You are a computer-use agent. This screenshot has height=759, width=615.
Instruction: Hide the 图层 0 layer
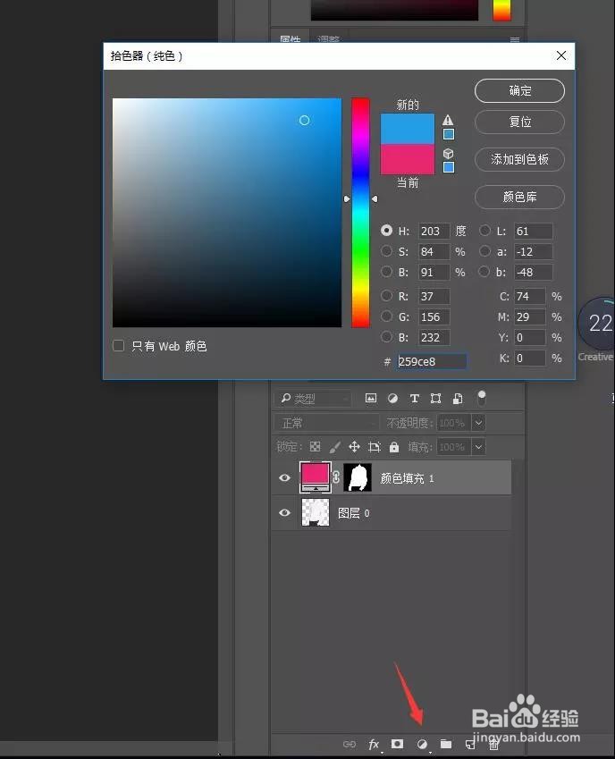284,512
